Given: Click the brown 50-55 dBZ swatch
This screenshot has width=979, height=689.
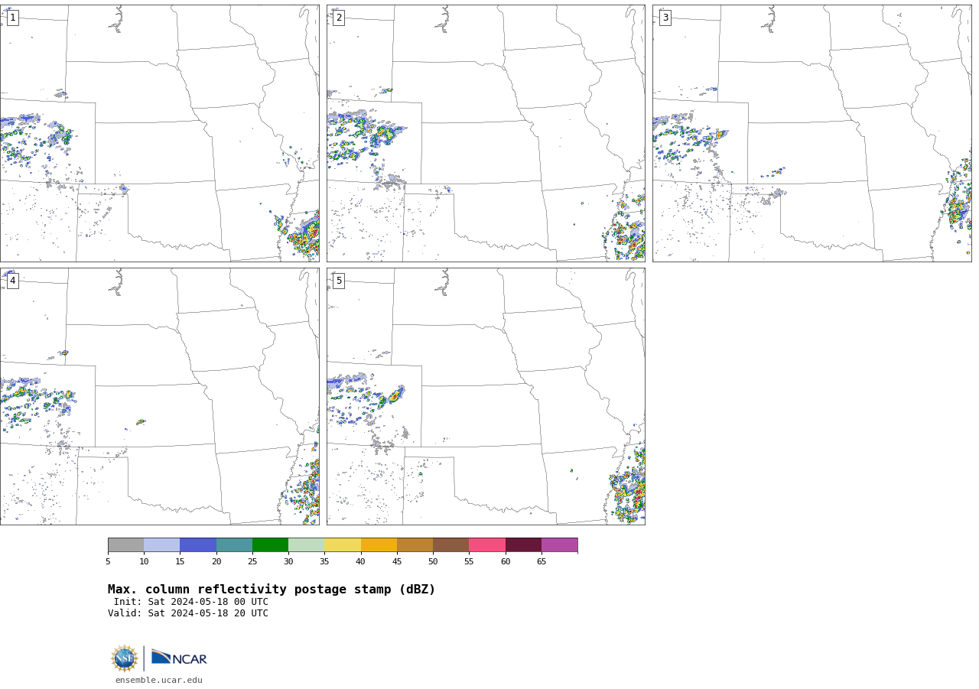Looking at the screenshot, I should coord(450,544).
